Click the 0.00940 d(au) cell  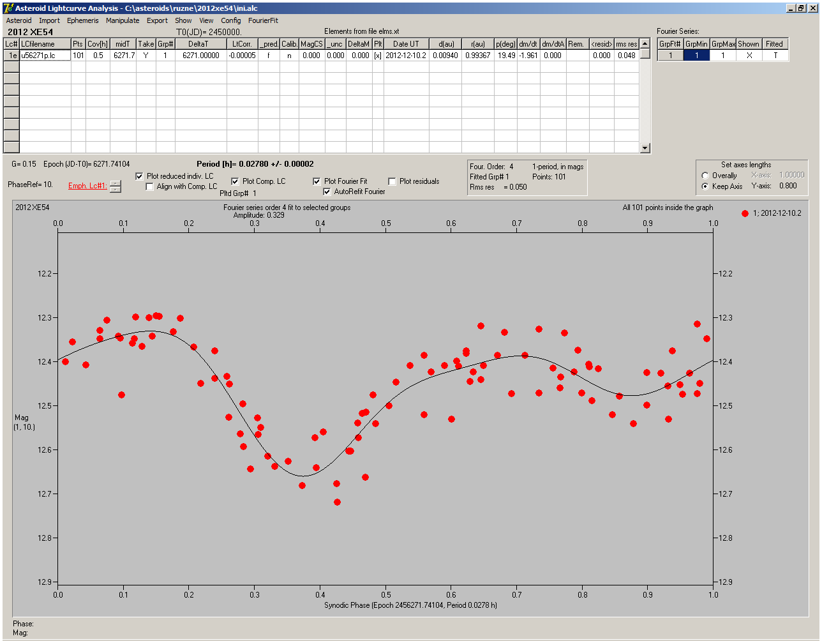444,56
